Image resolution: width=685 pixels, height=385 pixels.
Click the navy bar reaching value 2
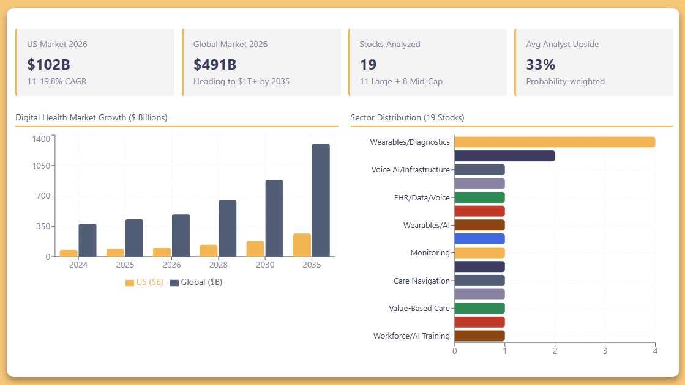(x=504, y=156)
